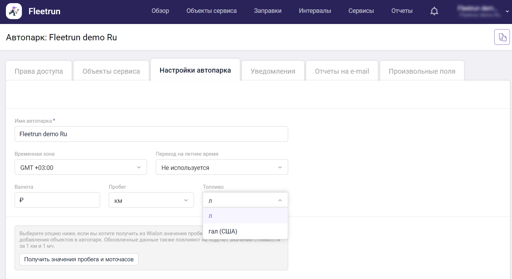Open the Отчеты page
512x279 pixels.
coord(402,11)
